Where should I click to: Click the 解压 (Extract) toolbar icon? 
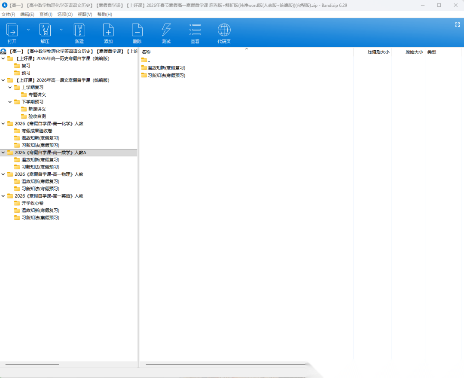(x=45, y=30)
